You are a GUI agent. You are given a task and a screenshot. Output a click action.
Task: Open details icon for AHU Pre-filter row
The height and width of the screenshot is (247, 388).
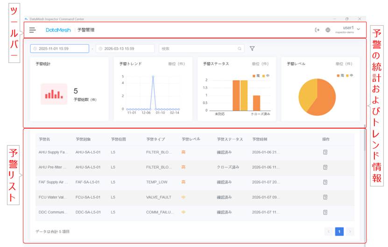(x=325, y=167)
